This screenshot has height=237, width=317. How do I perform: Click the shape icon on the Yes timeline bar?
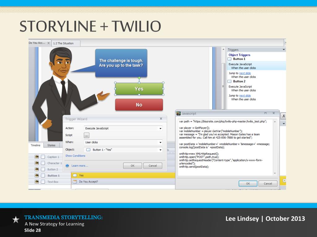click(75, 175)
